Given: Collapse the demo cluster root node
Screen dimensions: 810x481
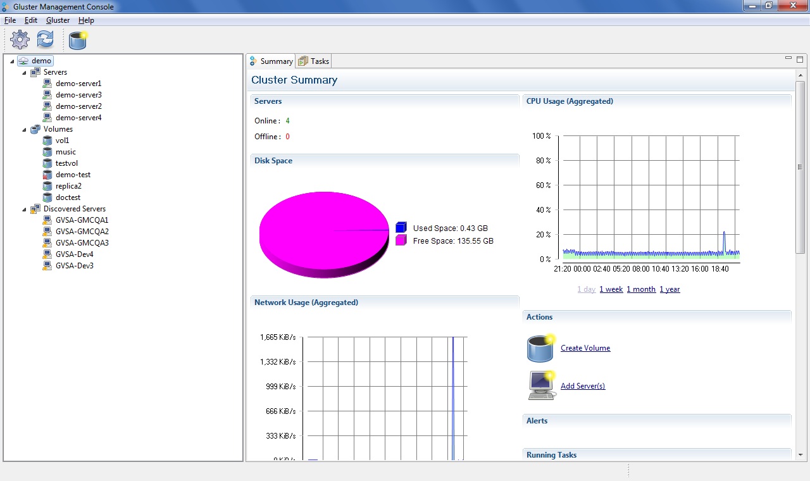Looking at the screenshot, I should (x=13, y=61).
